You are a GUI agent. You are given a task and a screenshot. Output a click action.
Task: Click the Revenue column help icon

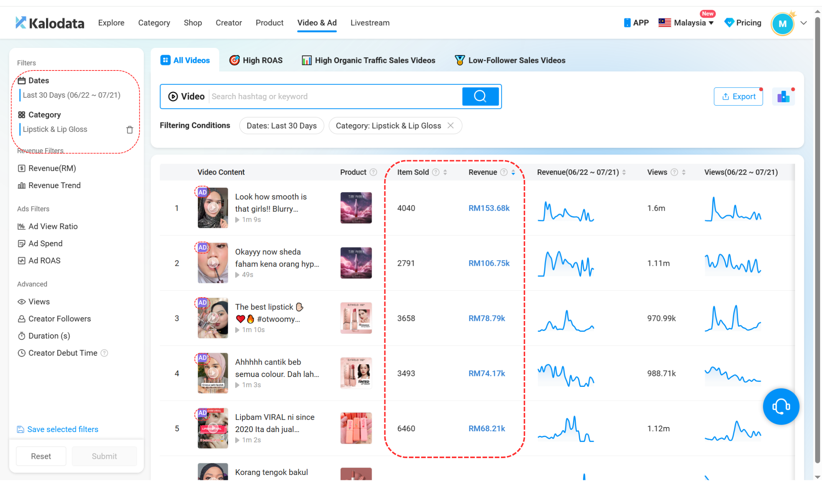504,172
